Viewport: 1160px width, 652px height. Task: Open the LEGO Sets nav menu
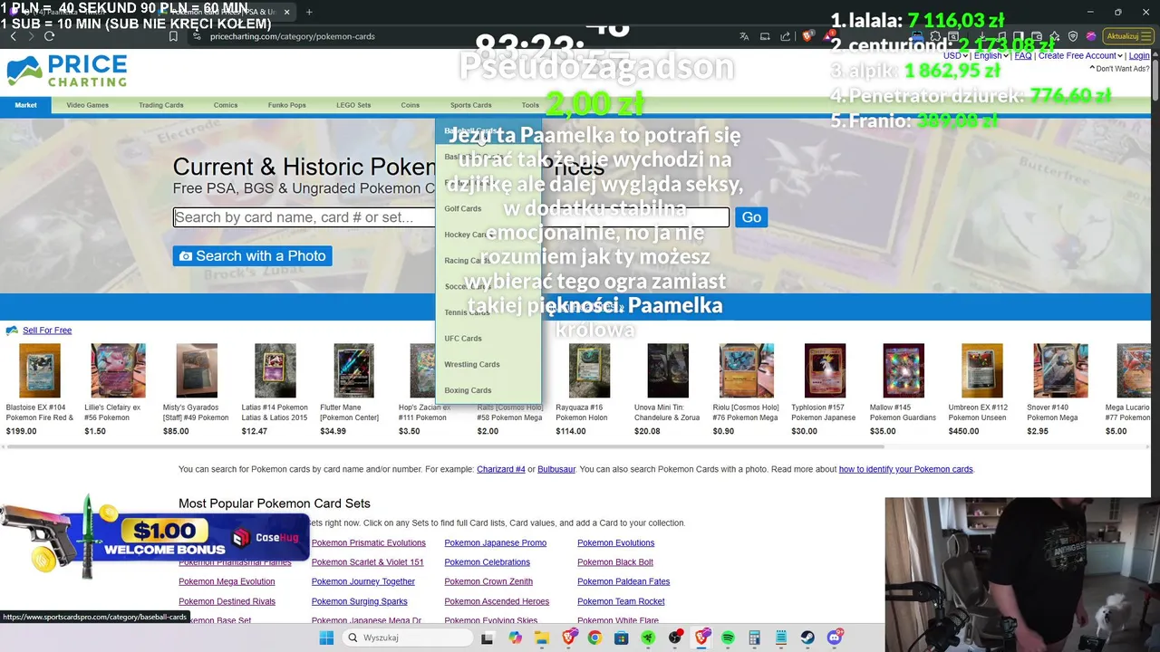coord(353,105)
